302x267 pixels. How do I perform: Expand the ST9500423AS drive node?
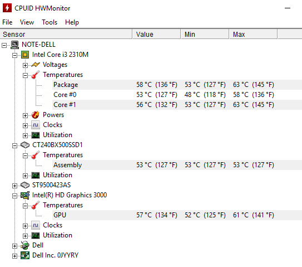(14, 186)
